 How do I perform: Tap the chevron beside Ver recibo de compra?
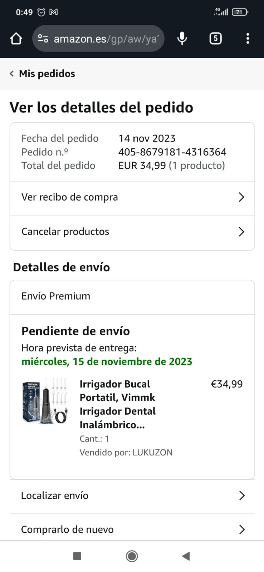[x=241, y=197]
